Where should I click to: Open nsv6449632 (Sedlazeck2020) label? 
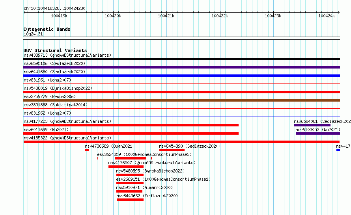pos(147,196)
